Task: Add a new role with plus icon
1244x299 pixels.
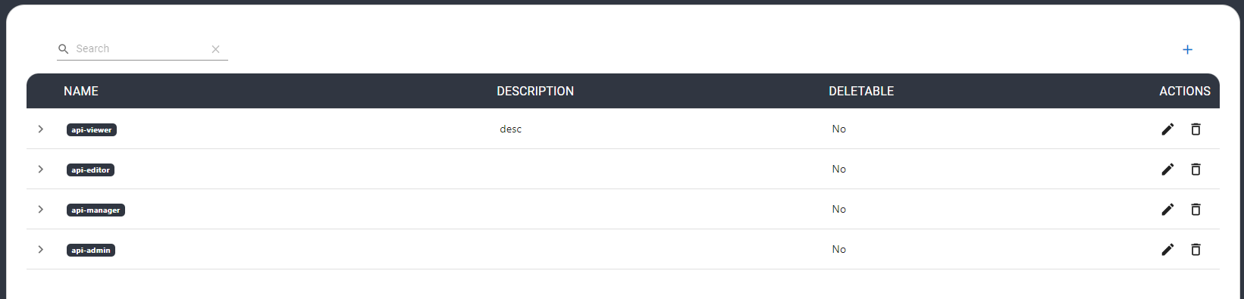Action: [x=1187, y=50]
